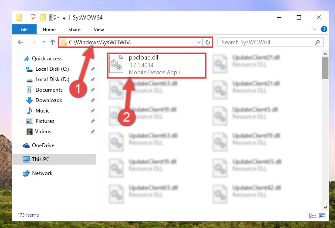The height and width of the screenshot is (228, 335).
Task: Click the vertical scrollbar up arrow
Action: [325, 54]
